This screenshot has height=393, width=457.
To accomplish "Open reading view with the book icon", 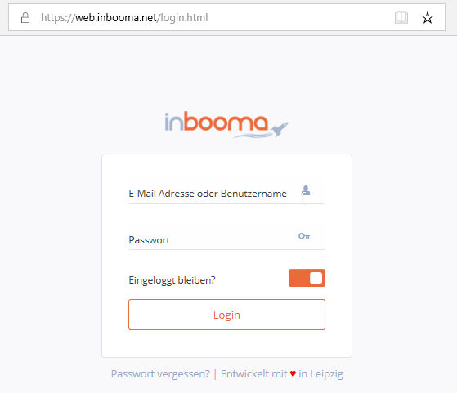I will coord(401,18).
